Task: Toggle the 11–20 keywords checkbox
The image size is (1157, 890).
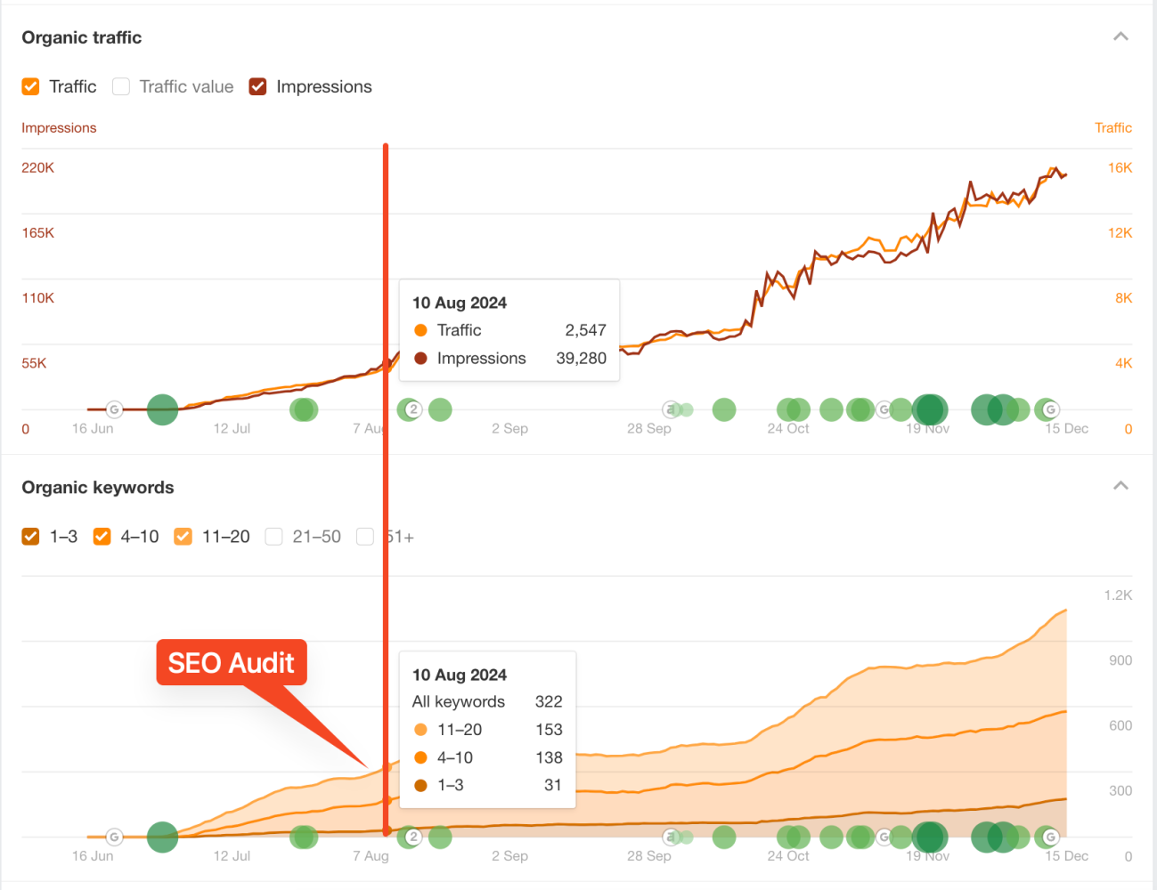Action: pyautogui.click(x=183, y=537)
